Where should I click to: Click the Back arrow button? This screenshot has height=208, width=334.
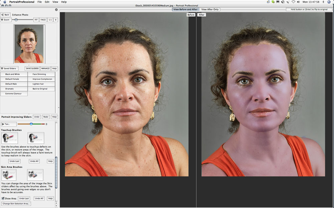(x=5, y=15)
